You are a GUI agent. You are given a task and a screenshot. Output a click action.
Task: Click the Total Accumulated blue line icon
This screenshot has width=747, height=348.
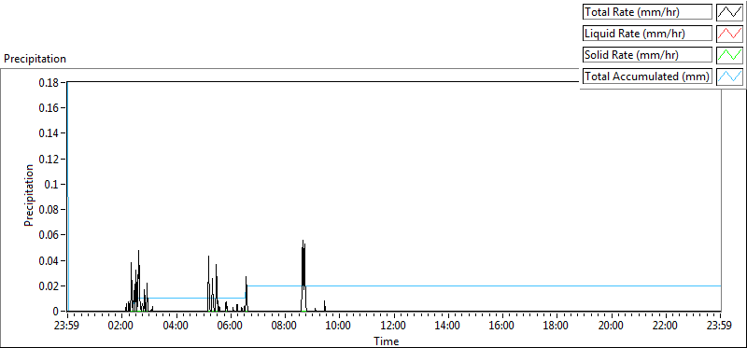tap(729, 77)
